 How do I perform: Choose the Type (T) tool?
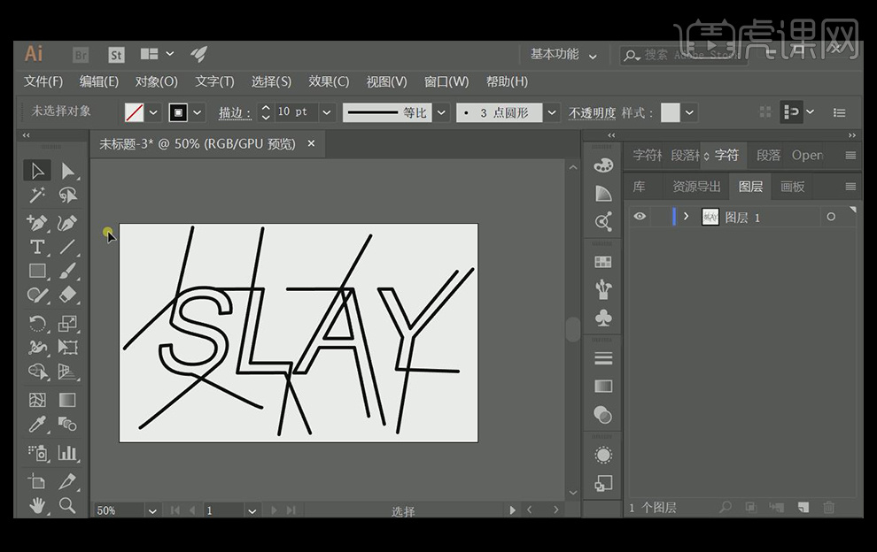coord(37,247)
